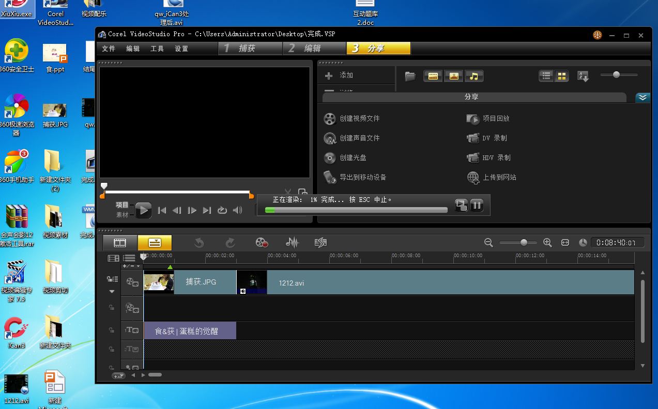The width and height of the screenshot is (658, 409).
Task: Choose Create Disc option
Action: tap(345, 158)
